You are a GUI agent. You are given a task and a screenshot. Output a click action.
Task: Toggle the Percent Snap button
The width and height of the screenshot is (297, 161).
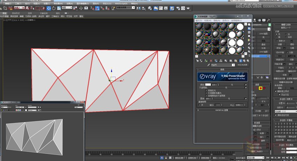pos(102,8)
